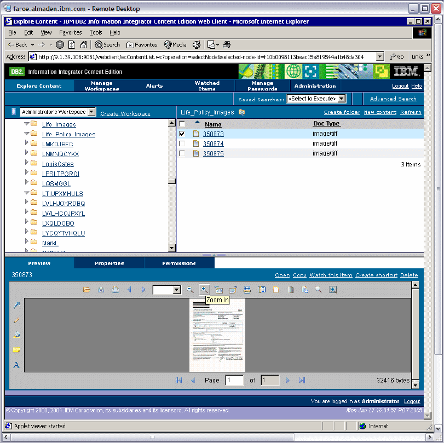Expand the LouisGates folder node
Viewport: 444px width, 443px height.
point(27,162)
